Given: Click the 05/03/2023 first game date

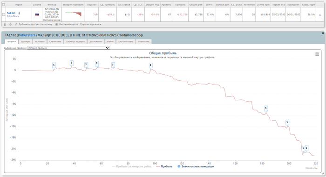Looking at the screenshot, I should click(x=278, y=14).
